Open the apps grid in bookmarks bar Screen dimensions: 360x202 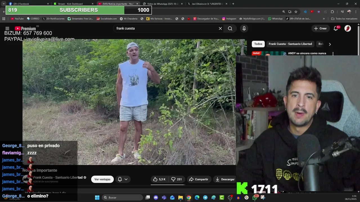(x=4, y=19)
